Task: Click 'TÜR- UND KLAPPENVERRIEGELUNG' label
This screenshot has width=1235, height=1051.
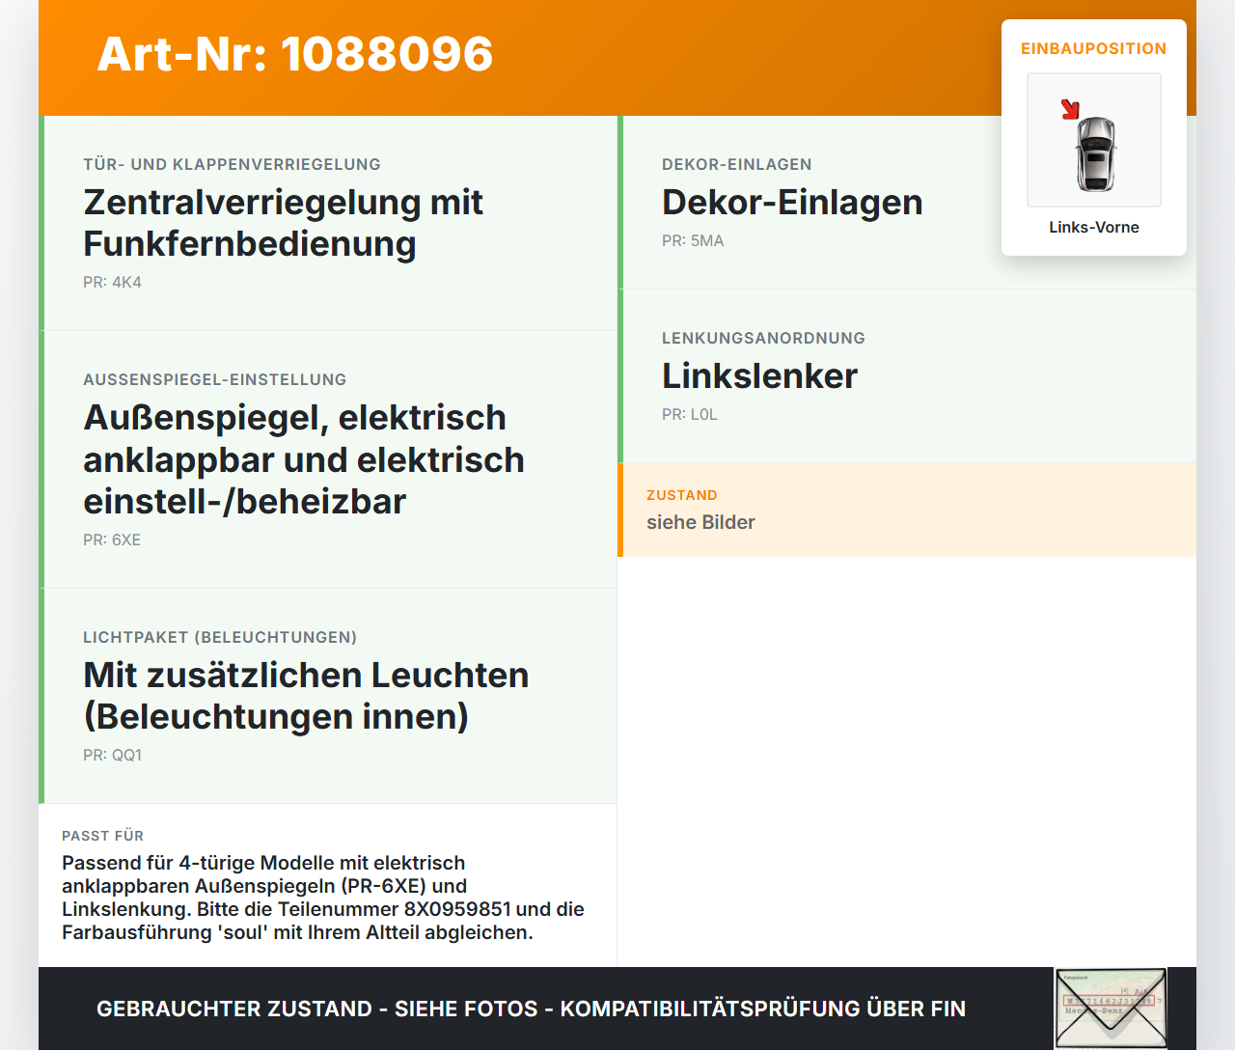Action: 232,164
